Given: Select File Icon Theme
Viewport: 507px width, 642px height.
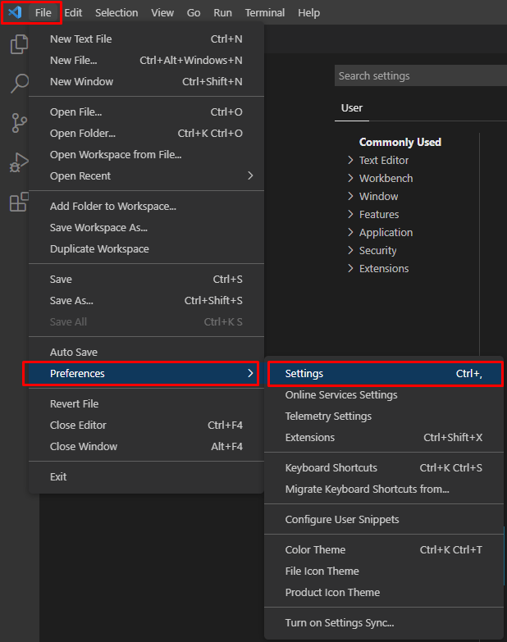Looking at the screenshot, I should (384, 571).
